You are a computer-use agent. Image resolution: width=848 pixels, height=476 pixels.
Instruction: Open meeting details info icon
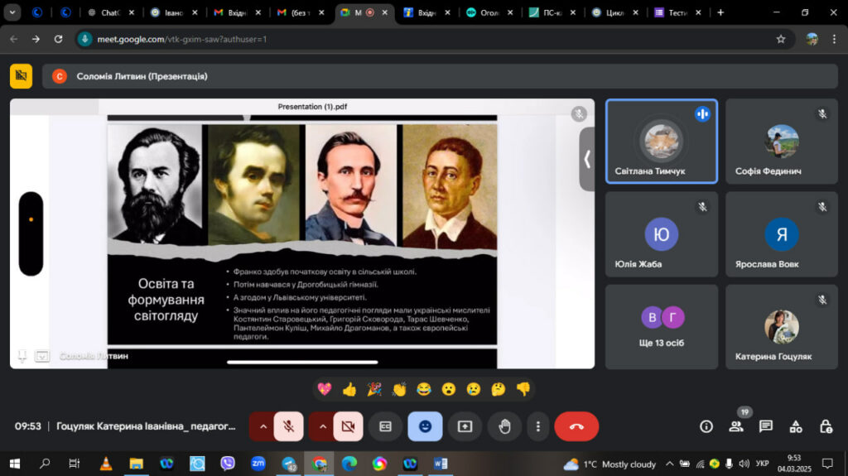point(706,426)
